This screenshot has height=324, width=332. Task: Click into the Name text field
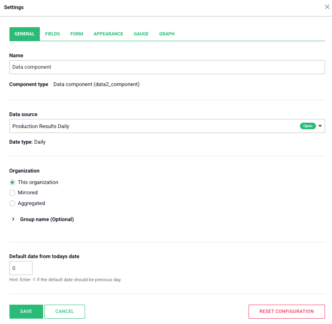coord(167,67)
